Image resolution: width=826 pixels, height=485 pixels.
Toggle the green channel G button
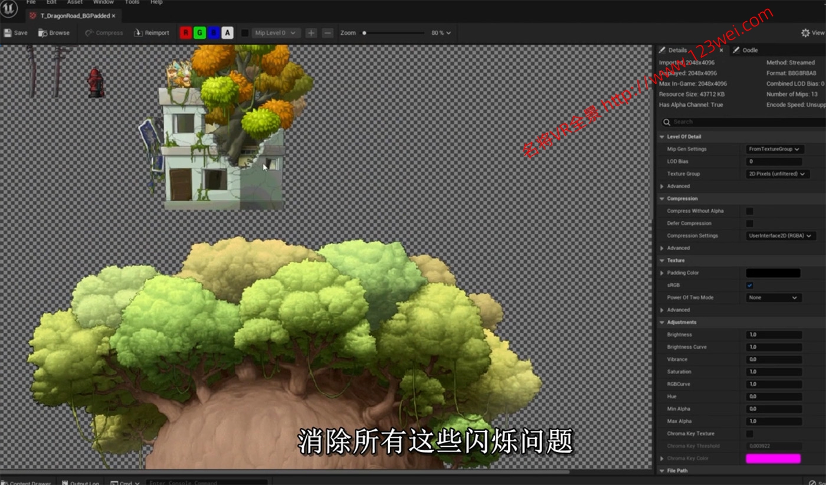pyautogui.click(x=199, y=33)
